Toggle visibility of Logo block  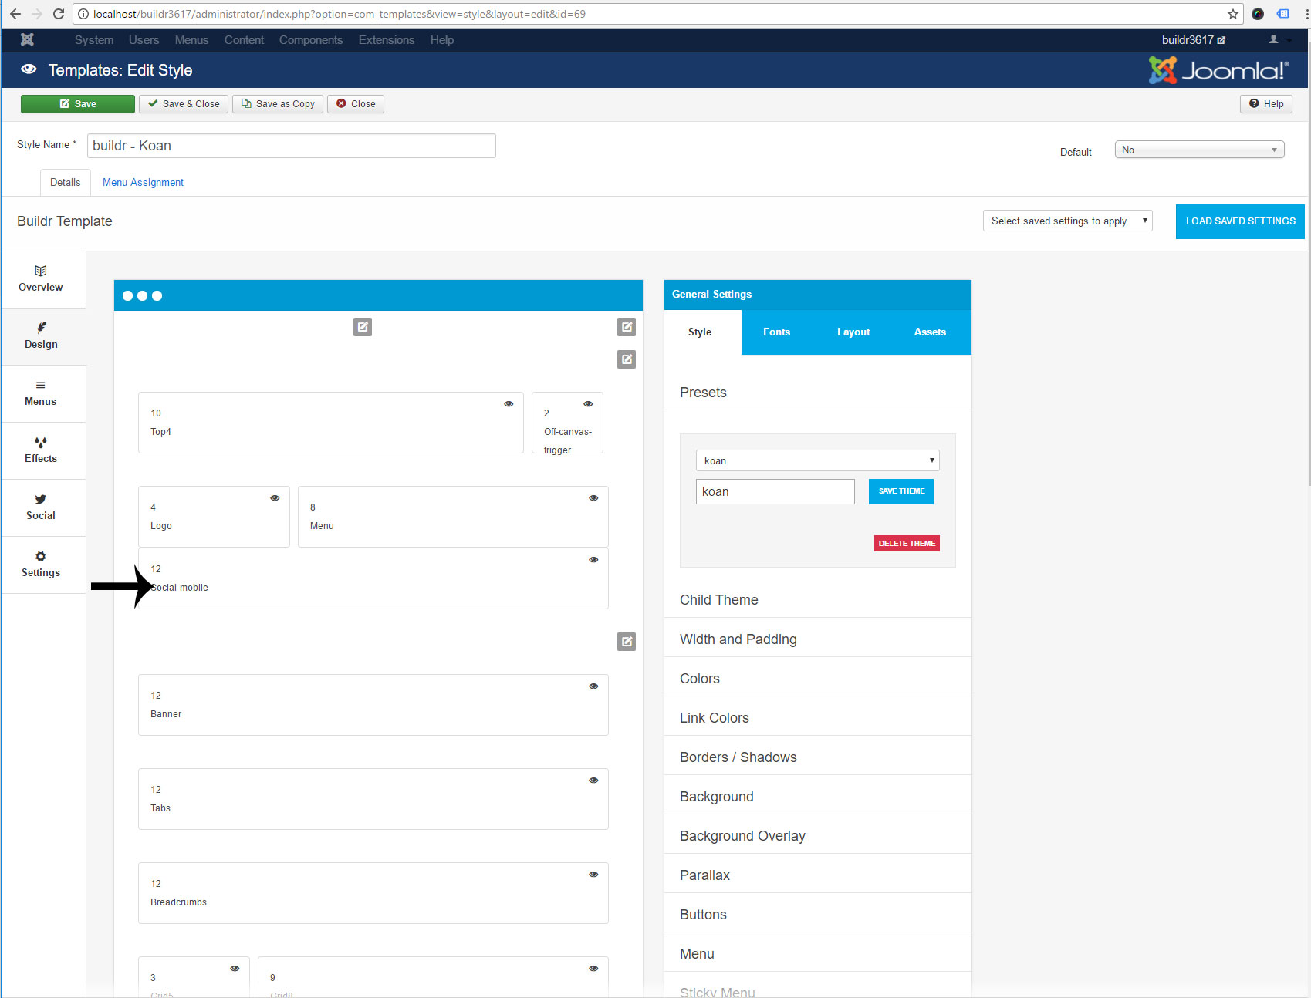(x=275, y=498)
